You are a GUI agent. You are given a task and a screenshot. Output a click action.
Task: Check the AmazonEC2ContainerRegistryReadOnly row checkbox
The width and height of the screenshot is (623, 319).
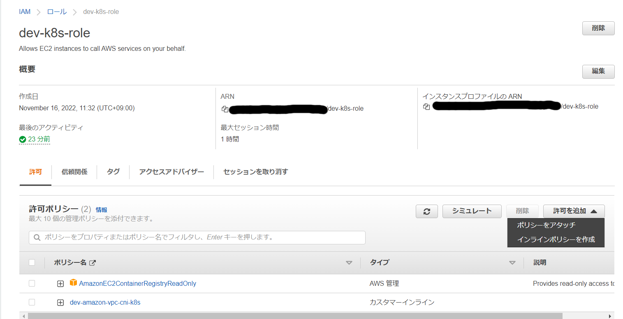[x=32, y=283]
